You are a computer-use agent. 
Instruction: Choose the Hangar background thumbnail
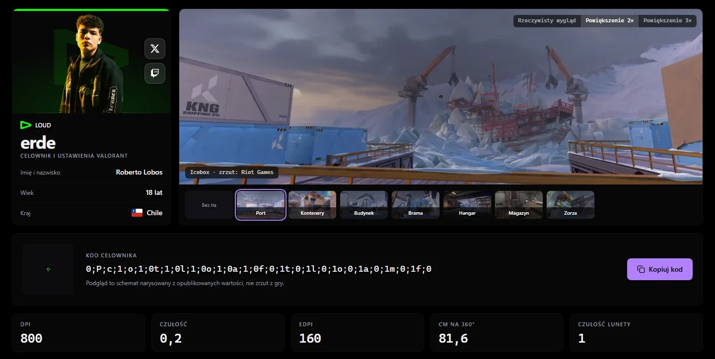tap(467, 205)
